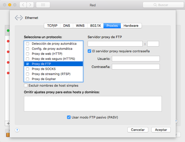
Task: Enable Proxy de web (HTTP) checkbox
Action: 27,54
